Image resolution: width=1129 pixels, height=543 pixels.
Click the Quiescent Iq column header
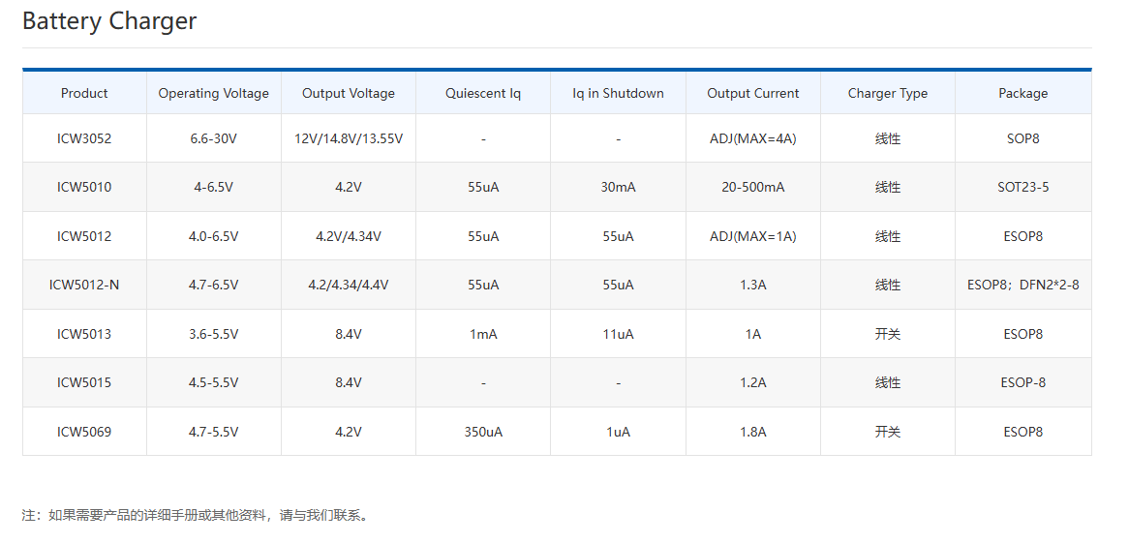pyautogui.click(x=483, y=93)
